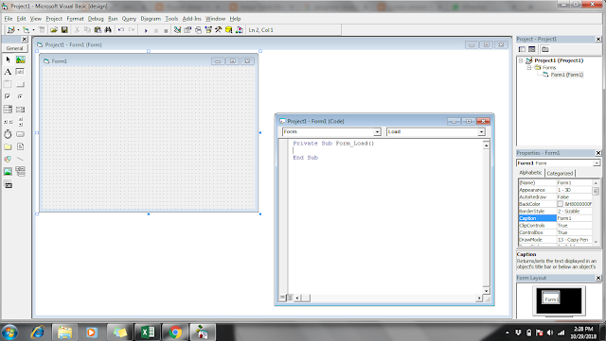Open Project Explorer from toolbar
The width and height of the screenshot is (606, 341).
tap(177, 29)
